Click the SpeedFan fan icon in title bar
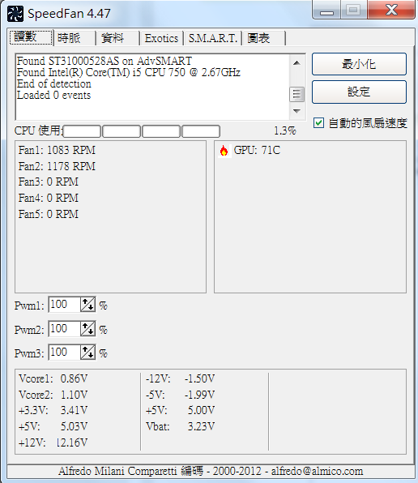 pyautogui.click(x=15, y=14)
